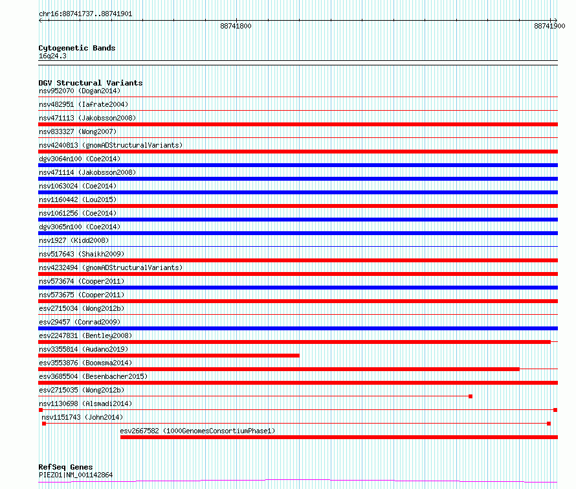Viewport: 576px width, 489px height.
Task: Click the red bar under nsv1160442
Action: [298, 206]
